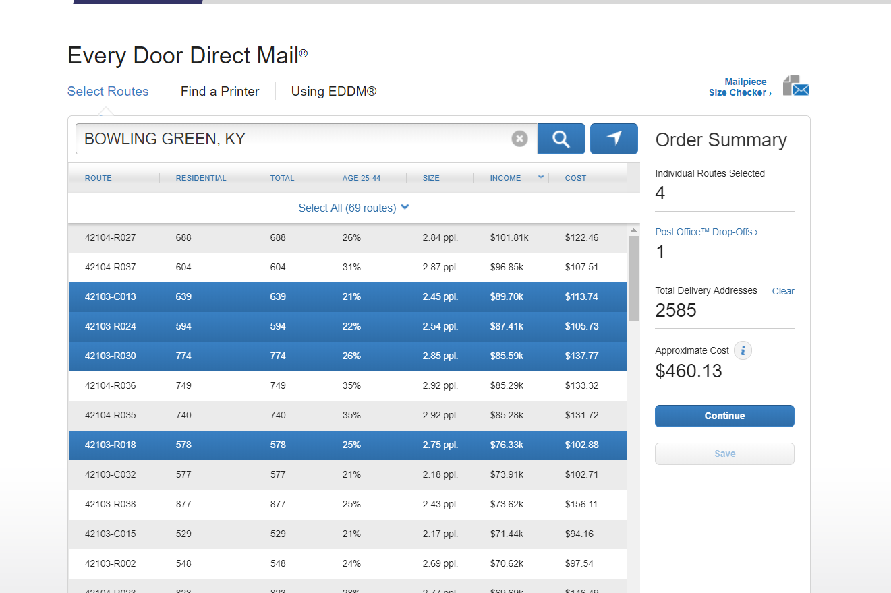Click size value 2.75 ppl.

440,445
